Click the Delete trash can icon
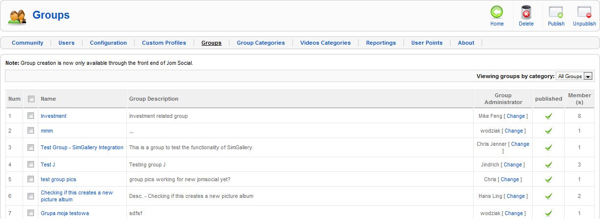The width and height of the screenshot is (600, 219). pyautogui.click(x=526, y=12)
